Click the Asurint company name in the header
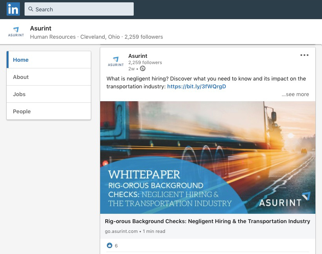 pos(41,28)
